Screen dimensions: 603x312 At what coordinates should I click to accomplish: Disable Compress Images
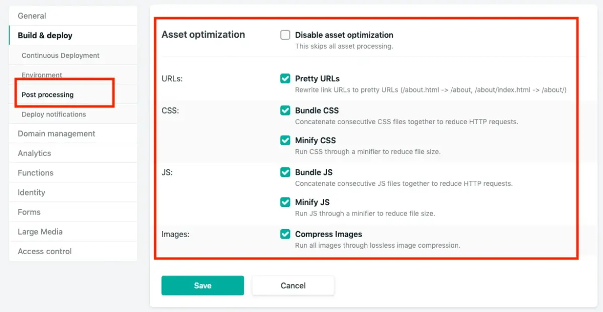tap(285, 234)
